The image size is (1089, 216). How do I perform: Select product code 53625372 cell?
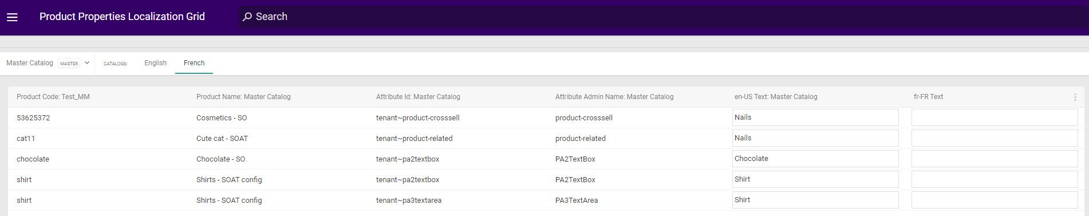[33, 118]
